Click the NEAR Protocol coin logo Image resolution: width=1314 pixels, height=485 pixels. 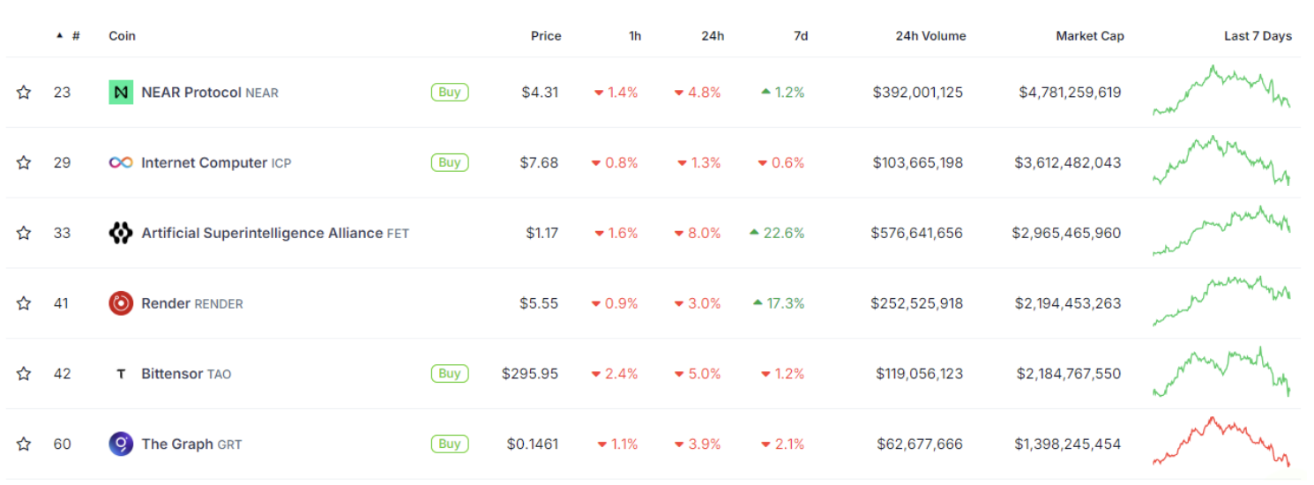(x=121, y=92)
